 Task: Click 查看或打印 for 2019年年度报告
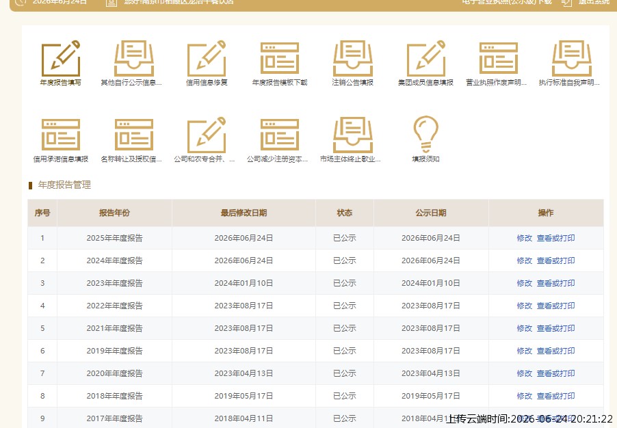tap(555, 351)
